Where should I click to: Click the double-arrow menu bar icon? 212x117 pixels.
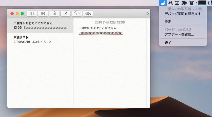[184, 3]
